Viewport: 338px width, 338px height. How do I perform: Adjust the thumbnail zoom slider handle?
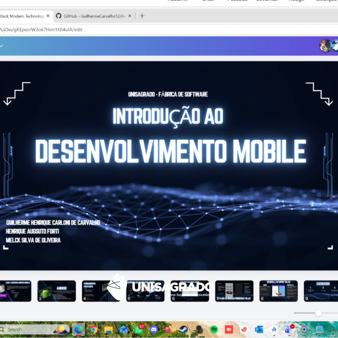(319, 313)
